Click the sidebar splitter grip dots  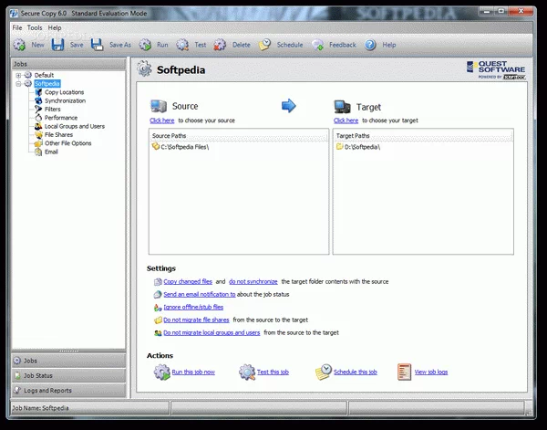point(68,351)
